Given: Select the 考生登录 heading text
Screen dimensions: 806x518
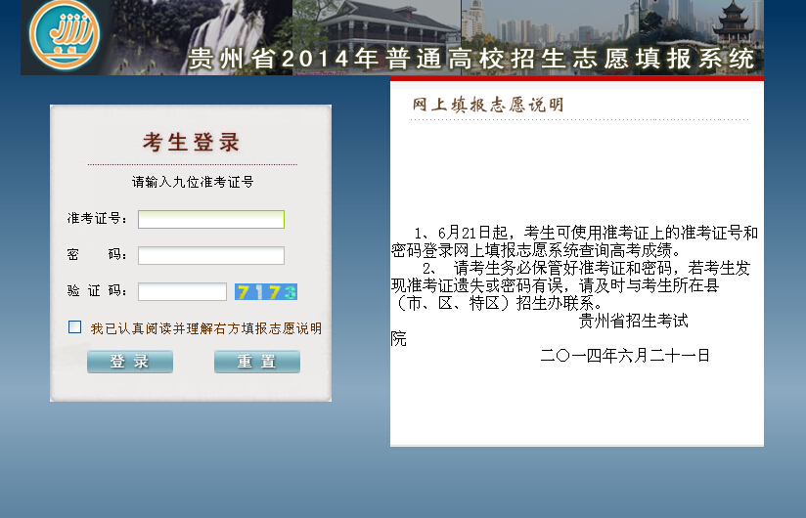Looking at the screenshot, I should [191, 143].
